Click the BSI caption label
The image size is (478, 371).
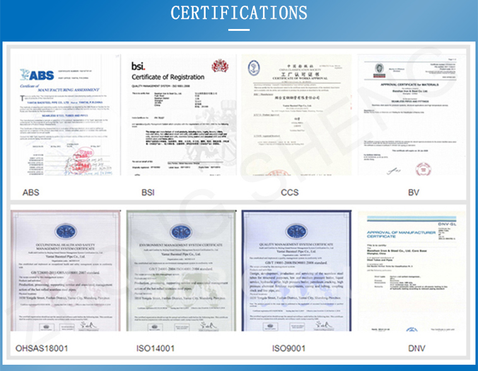tap(148, 193)
